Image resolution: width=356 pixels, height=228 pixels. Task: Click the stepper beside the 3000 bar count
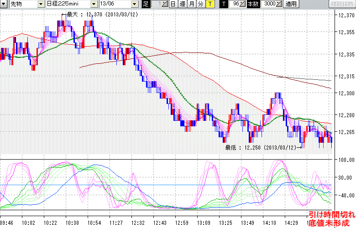pos(279,4)
